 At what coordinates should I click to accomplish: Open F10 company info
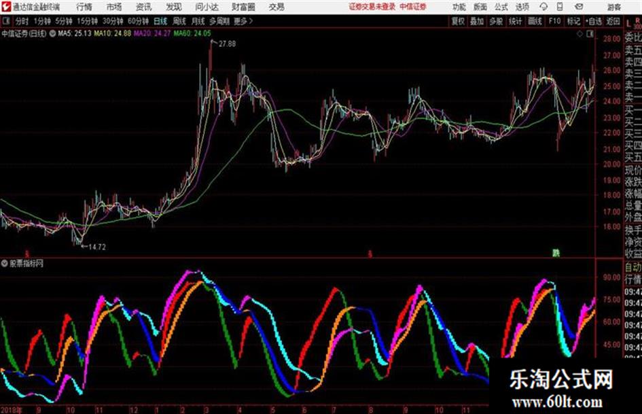[555, 21]
